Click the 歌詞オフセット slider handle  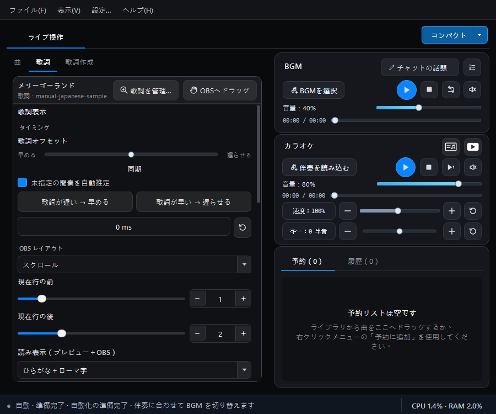point(131,155)
